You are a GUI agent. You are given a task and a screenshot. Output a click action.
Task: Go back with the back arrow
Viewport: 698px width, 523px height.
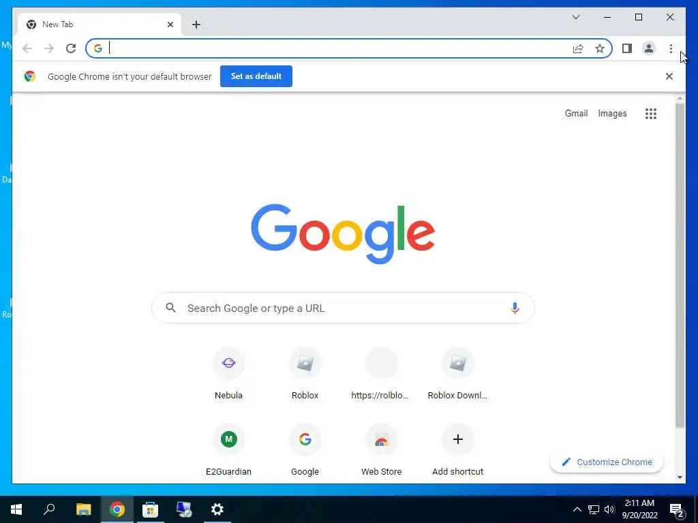(x=27, y=48)
